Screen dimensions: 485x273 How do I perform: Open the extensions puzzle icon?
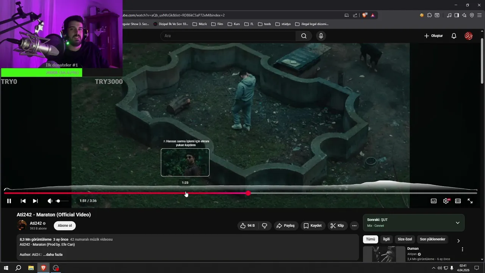(429, 15)
